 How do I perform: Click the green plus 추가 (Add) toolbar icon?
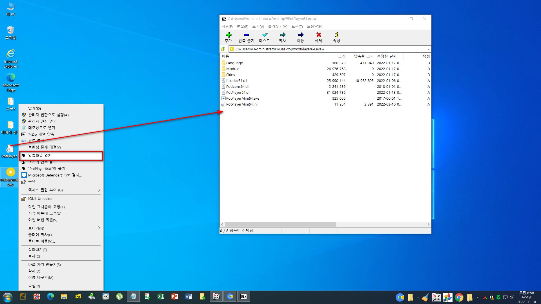[229, 37]
